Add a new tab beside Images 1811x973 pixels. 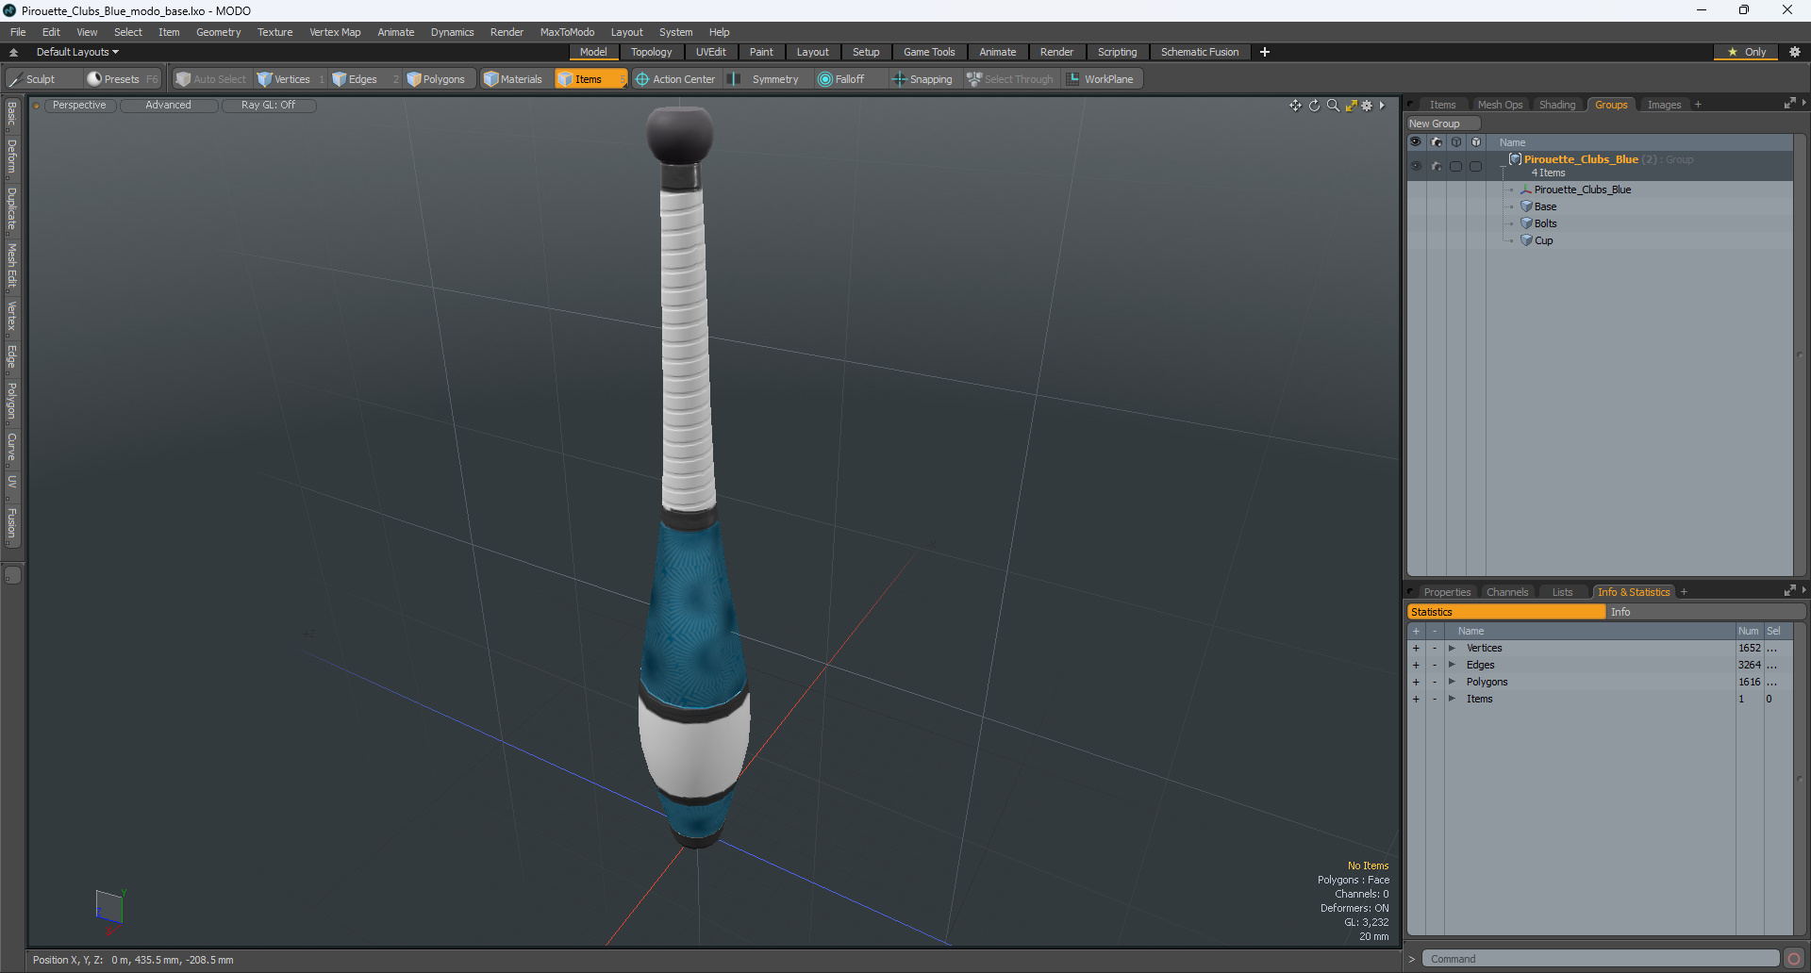click(x=1698, y=105)
